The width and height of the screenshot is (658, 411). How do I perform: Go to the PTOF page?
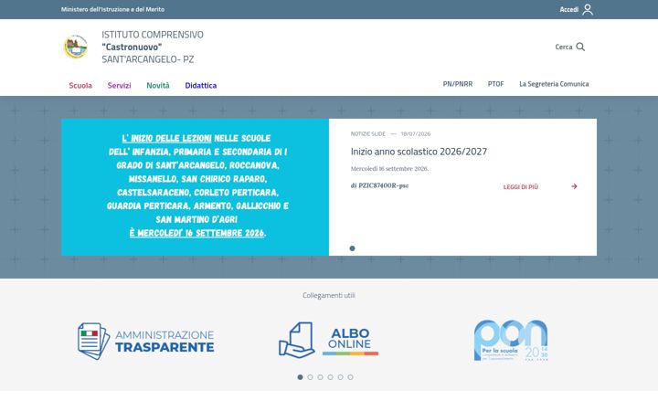495,84
